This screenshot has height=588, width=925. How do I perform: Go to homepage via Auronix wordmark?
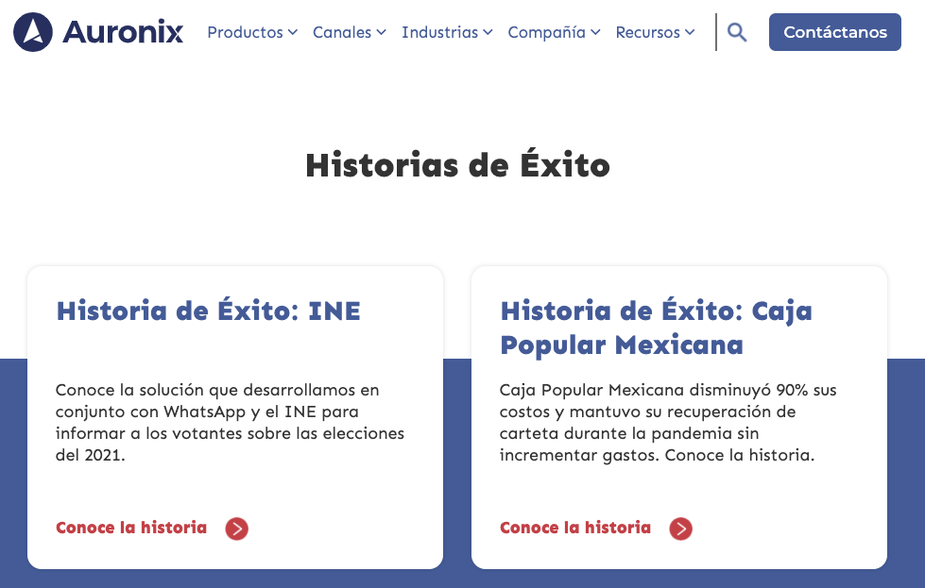[x=123, y=32]
